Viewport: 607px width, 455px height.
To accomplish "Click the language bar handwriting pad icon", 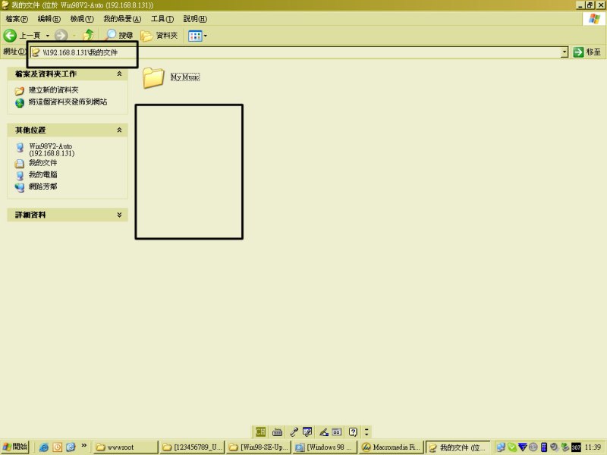I will pos(307,431).
